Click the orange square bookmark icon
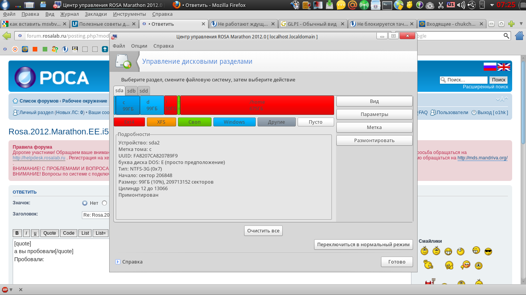526x295 pixels. point(35,49)
